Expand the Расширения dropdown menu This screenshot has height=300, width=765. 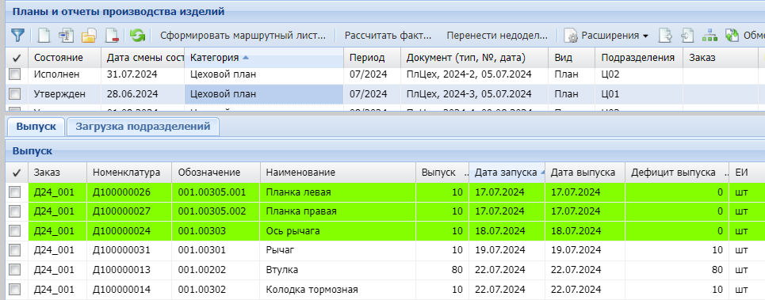607,35
